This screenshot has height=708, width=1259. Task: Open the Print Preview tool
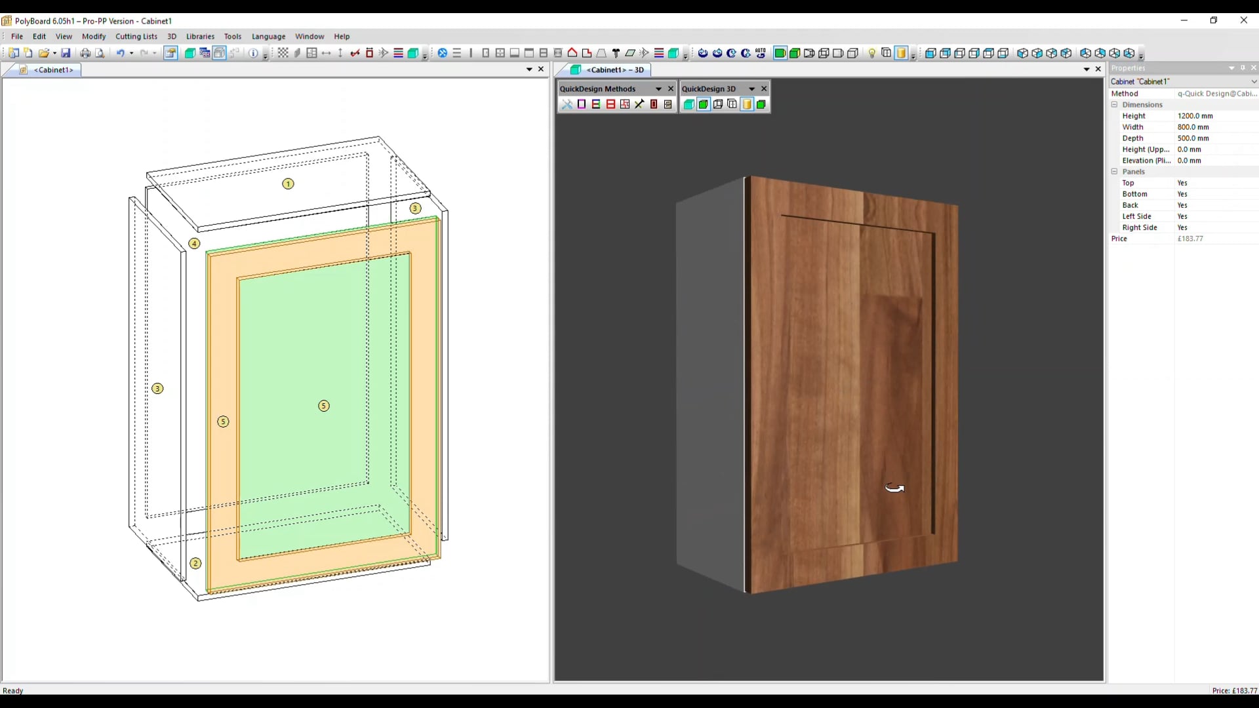click(x=100, y=53)
